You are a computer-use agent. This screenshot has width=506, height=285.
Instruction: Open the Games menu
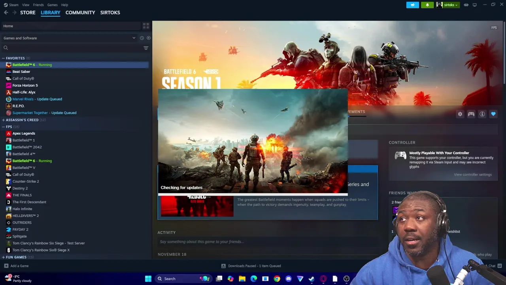point(52,5)
